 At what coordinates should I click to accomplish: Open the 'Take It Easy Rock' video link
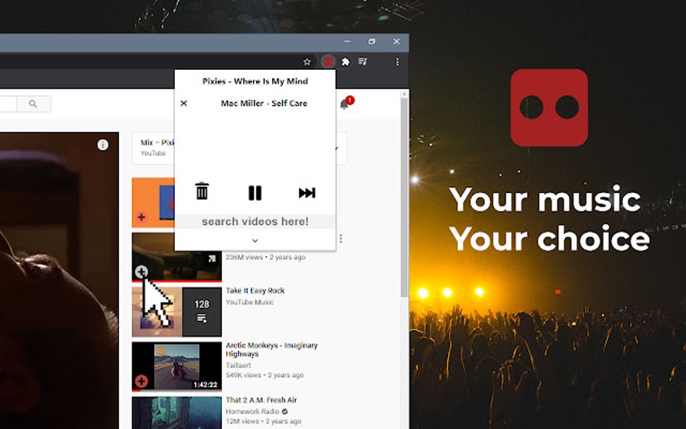[255, 290]
